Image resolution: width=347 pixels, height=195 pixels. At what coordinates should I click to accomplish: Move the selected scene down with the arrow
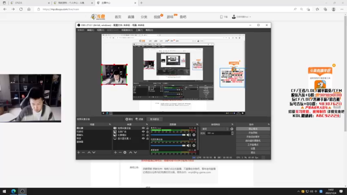94,153
